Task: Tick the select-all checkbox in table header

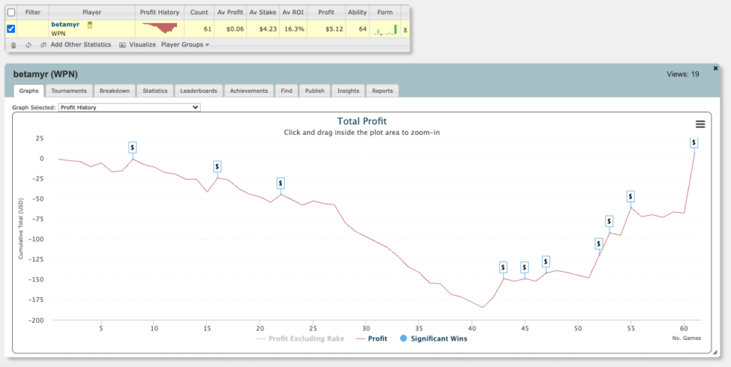Action: [11, 12]
